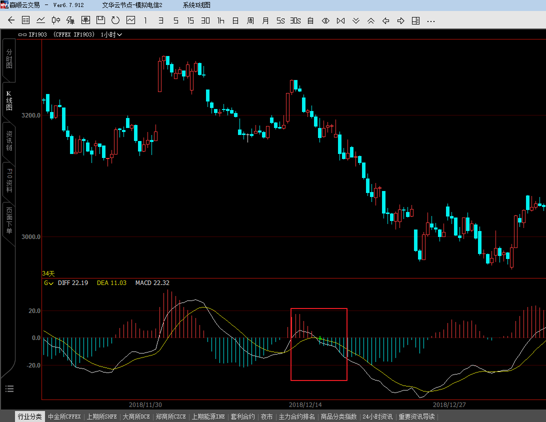
Task: Switch to the 分时图 side tab
Action: pos(9,59)
